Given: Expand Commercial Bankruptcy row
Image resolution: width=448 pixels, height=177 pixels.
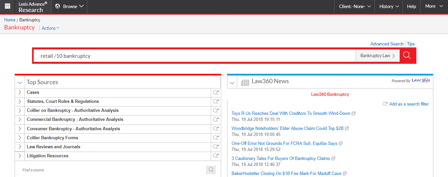Looking at the screenshot, I should (x=20, y=120).
